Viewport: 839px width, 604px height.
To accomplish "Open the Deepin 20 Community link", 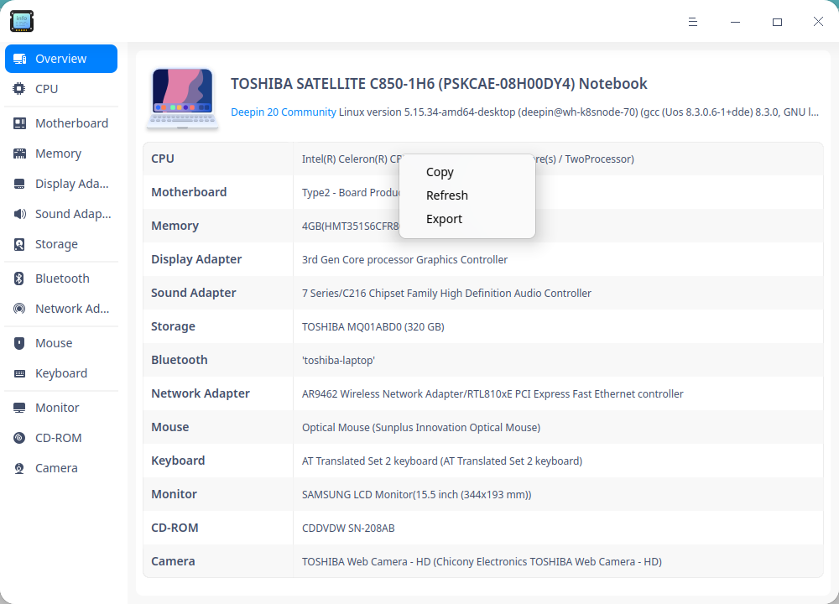I will tap(284, 112).
